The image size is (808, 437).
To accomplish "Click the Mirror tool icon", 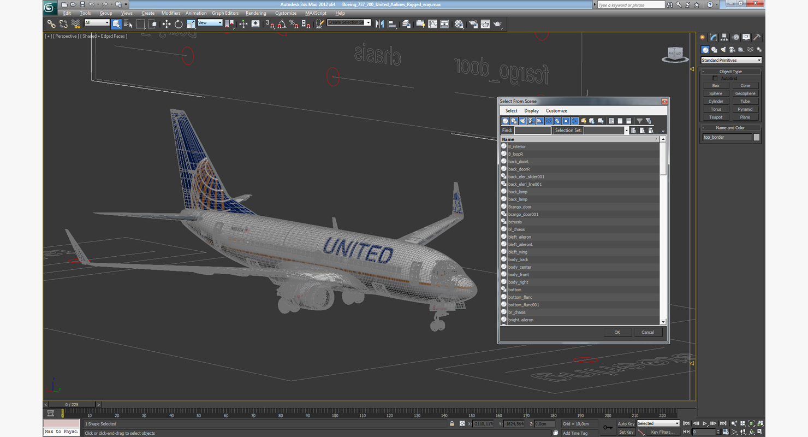I will (x=379, y=23).
